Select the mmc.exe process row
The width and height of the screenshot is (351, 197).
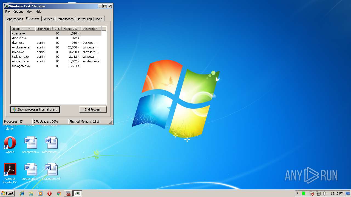click(56, 52)
